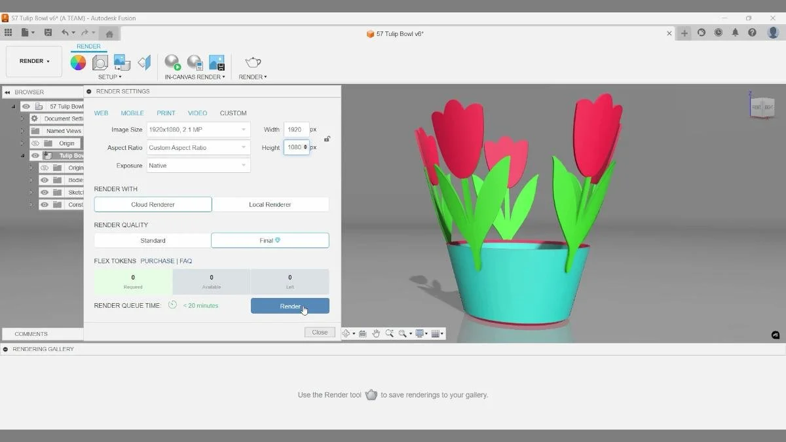
Task: Select the Pan tool in navigation bar
Action: 376,333
